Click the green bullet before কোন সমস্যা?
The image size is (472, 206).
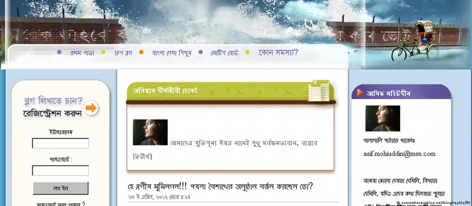[x=247, y=52]
